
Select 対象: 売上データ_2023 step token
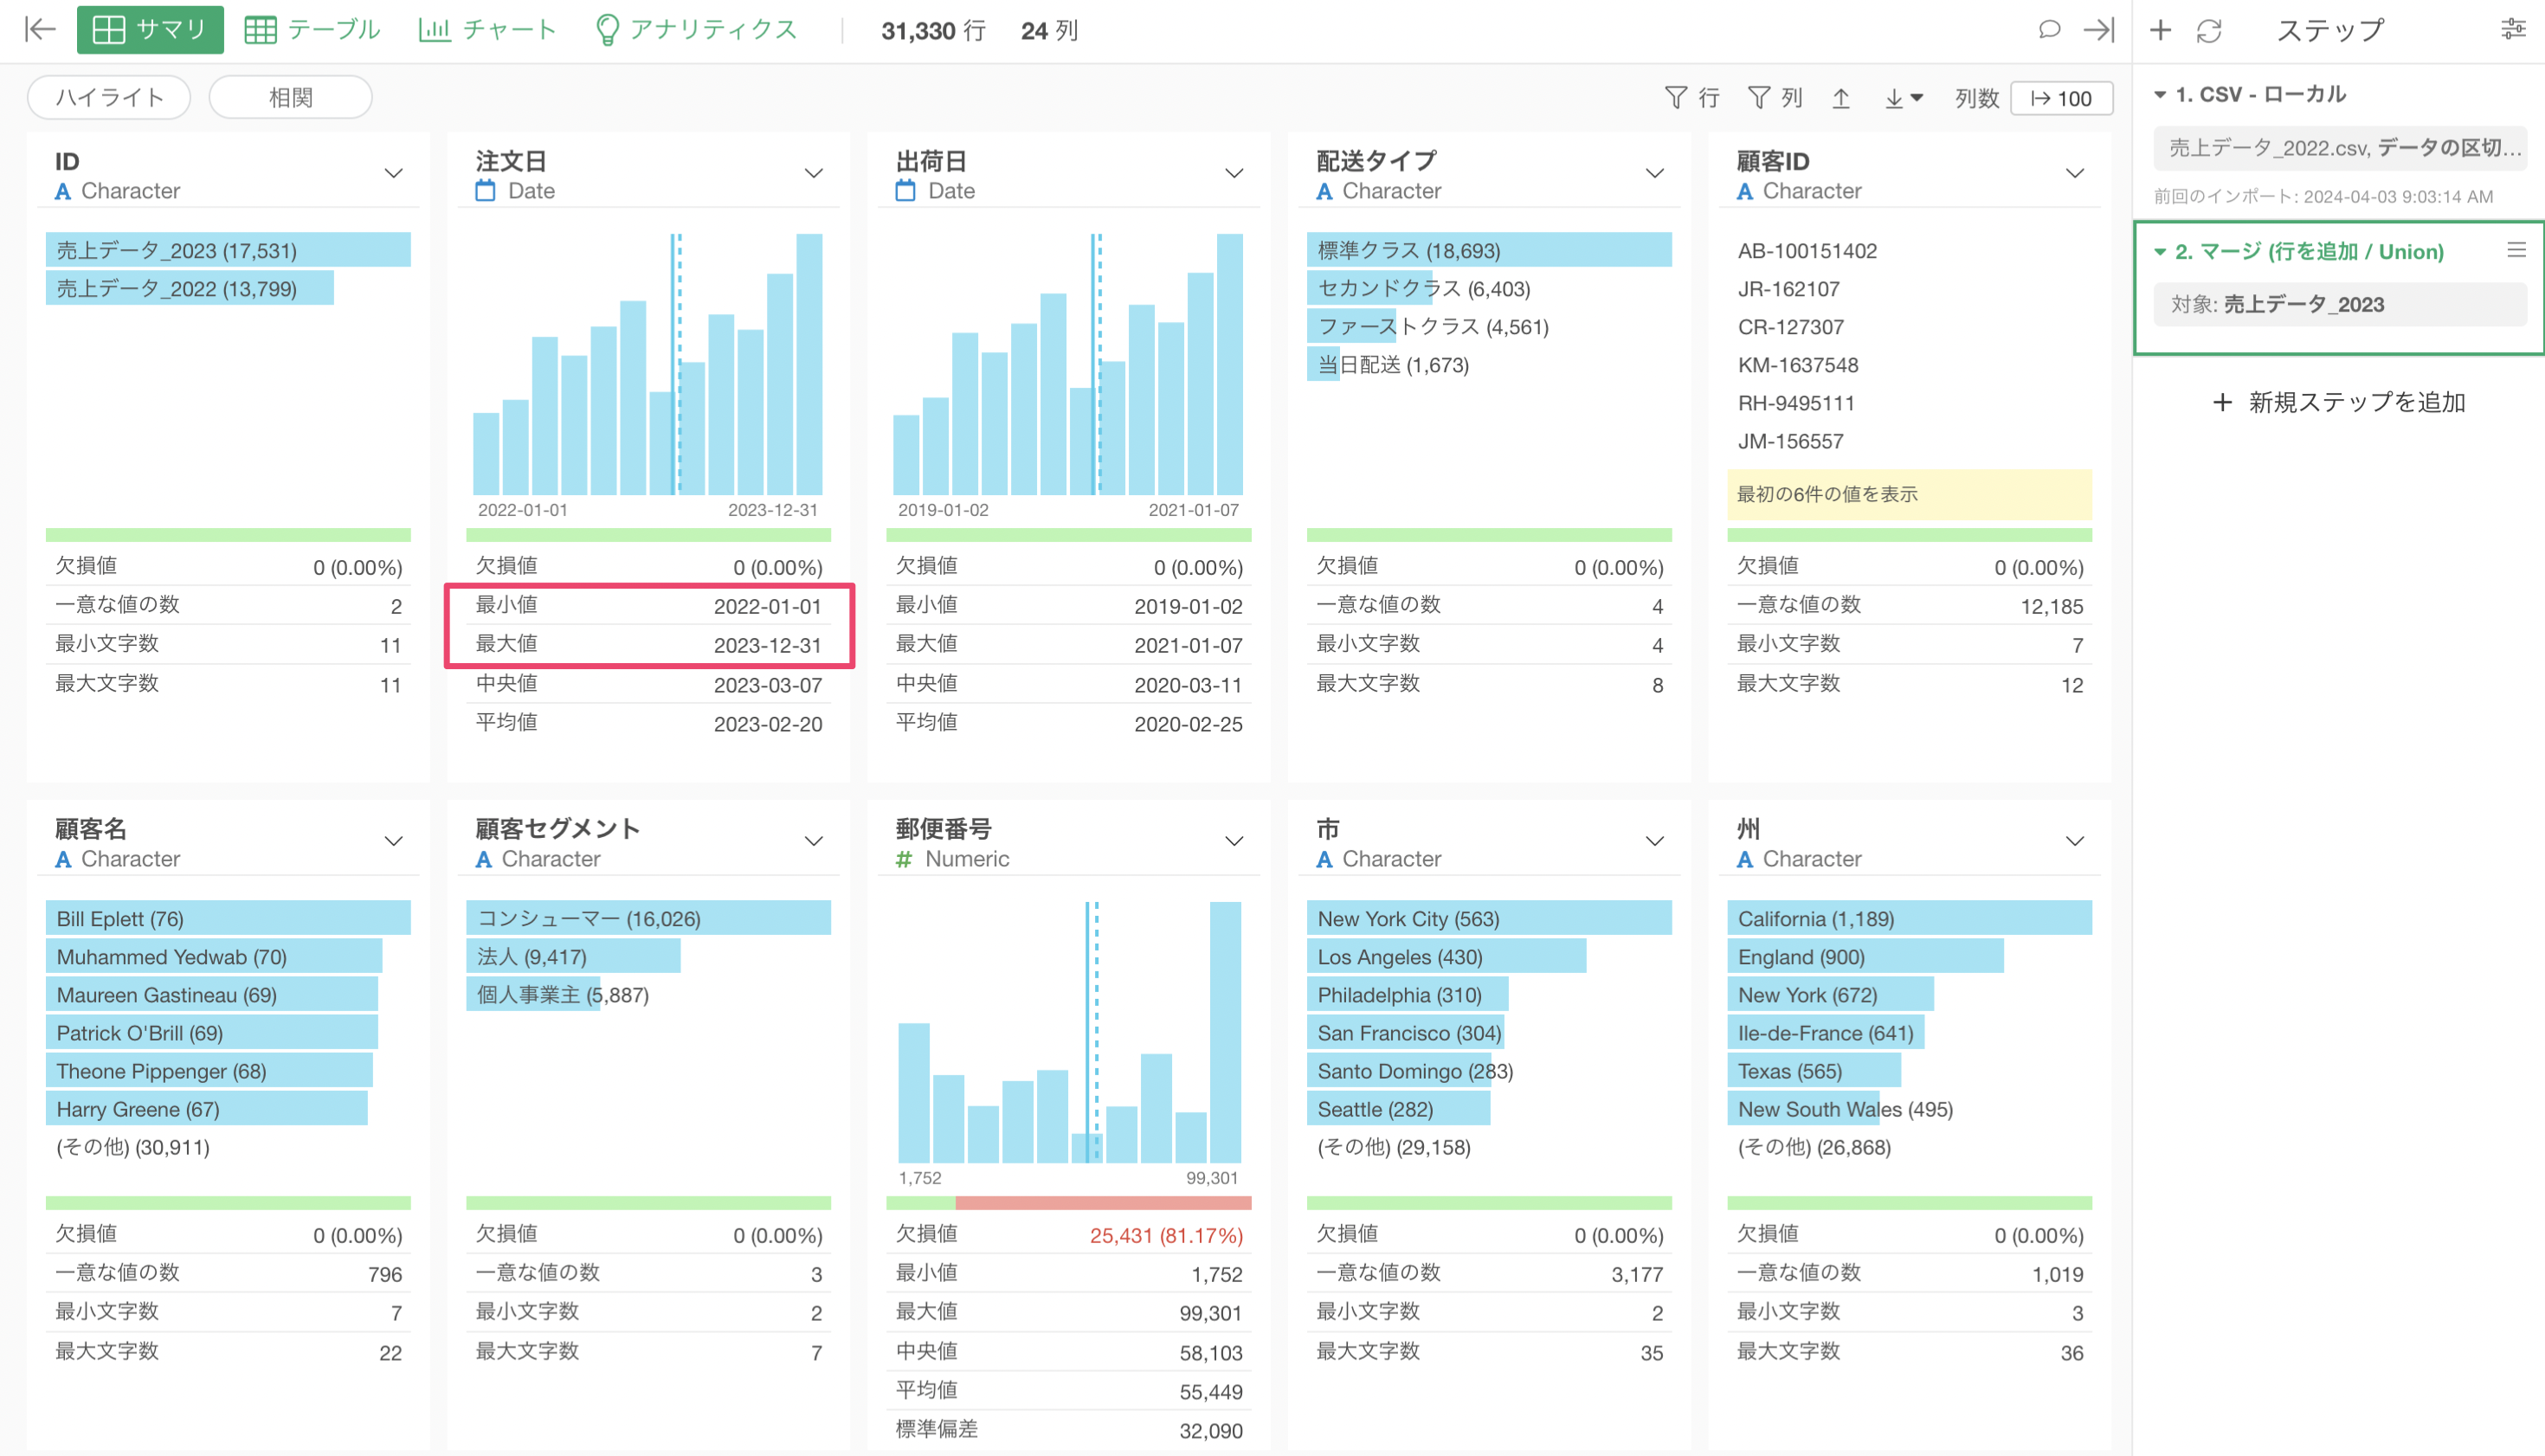click(x=2341, y=304)
